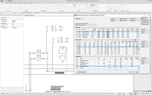Click Show beside the Flow paths table
The height and width of the screenshot is (95, 152).
[145, 31]
